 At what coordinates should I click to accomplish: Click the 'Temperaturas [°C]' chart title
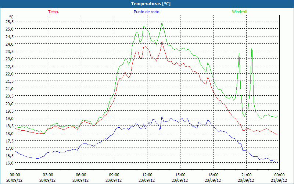(151, 4)
